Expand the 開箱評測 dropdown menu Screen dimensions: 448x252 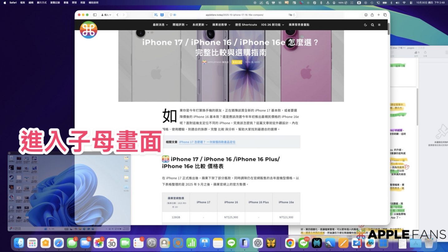pyautogui.click(x=180, y=25)
